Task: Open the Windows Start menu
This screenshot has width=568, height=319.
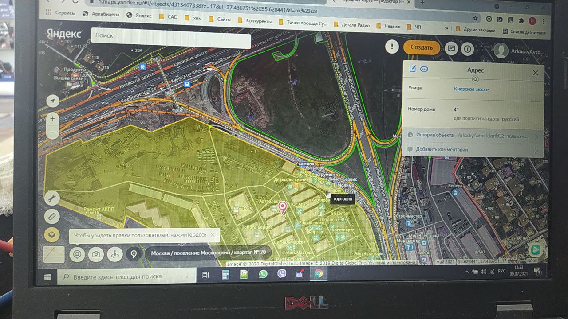Action: point(48,276)
